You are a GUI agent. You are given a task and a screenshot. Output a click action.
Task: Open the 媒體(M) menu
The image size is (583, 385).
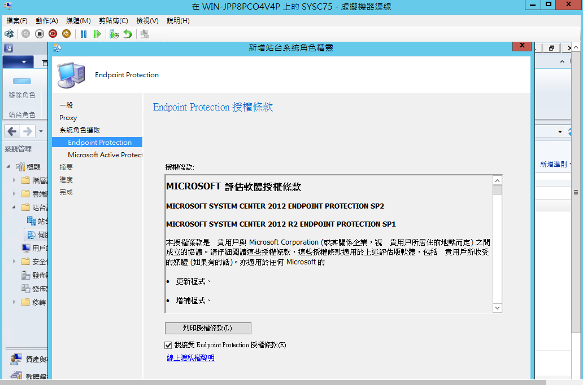[x=79, y=21]
